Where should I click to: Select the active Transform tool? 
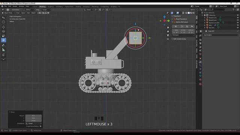pos(3,40)
